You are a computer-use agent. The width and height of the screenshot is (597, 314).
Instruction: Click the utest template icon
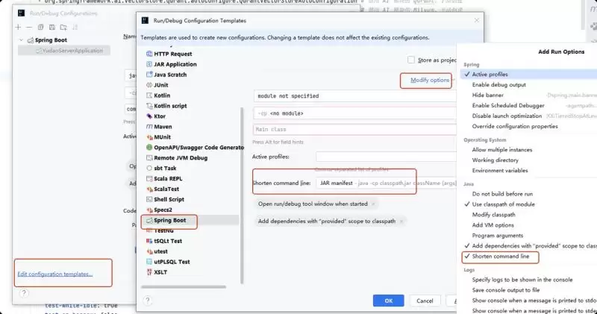pos(149,251)
